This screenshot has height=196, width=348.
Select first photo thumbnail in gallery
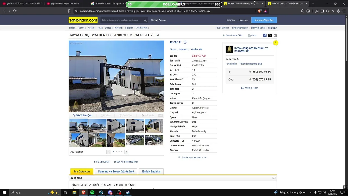78,126
